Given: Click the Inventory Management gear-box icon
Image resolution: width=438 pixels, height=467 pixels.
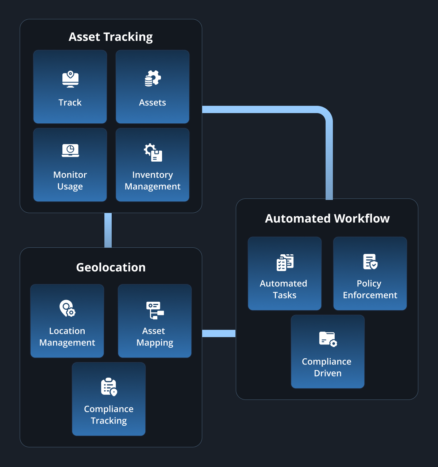Looking at the screenshot, I should (153, 153).
